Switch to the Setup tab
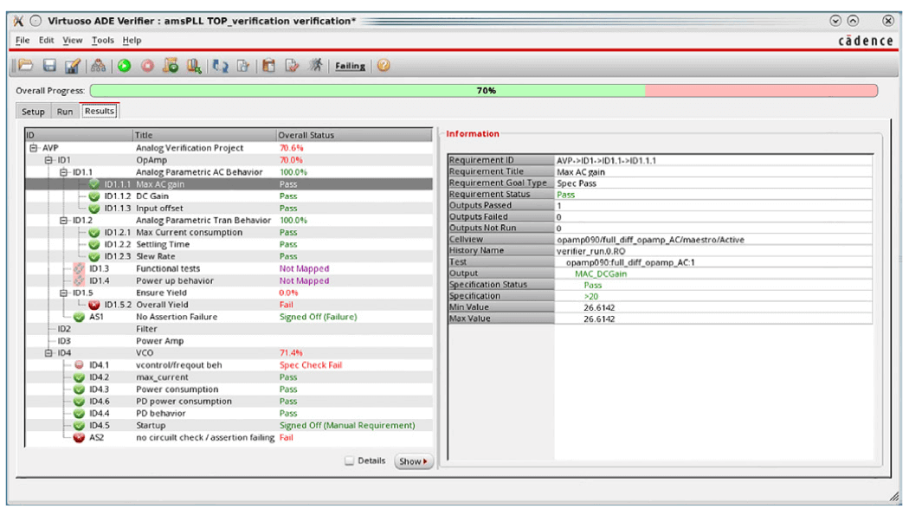 (33, 112)
